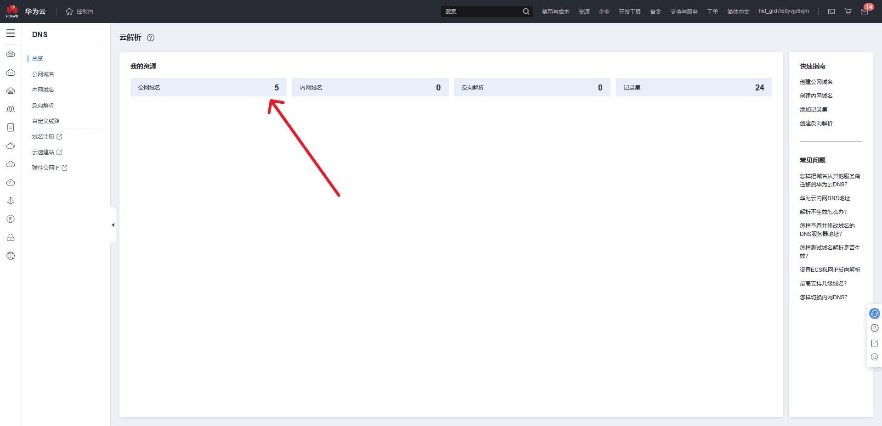Open the hamburger service list menu
Image resolution: width=882 pixels, height=426 pixels.
click(11, 34)
